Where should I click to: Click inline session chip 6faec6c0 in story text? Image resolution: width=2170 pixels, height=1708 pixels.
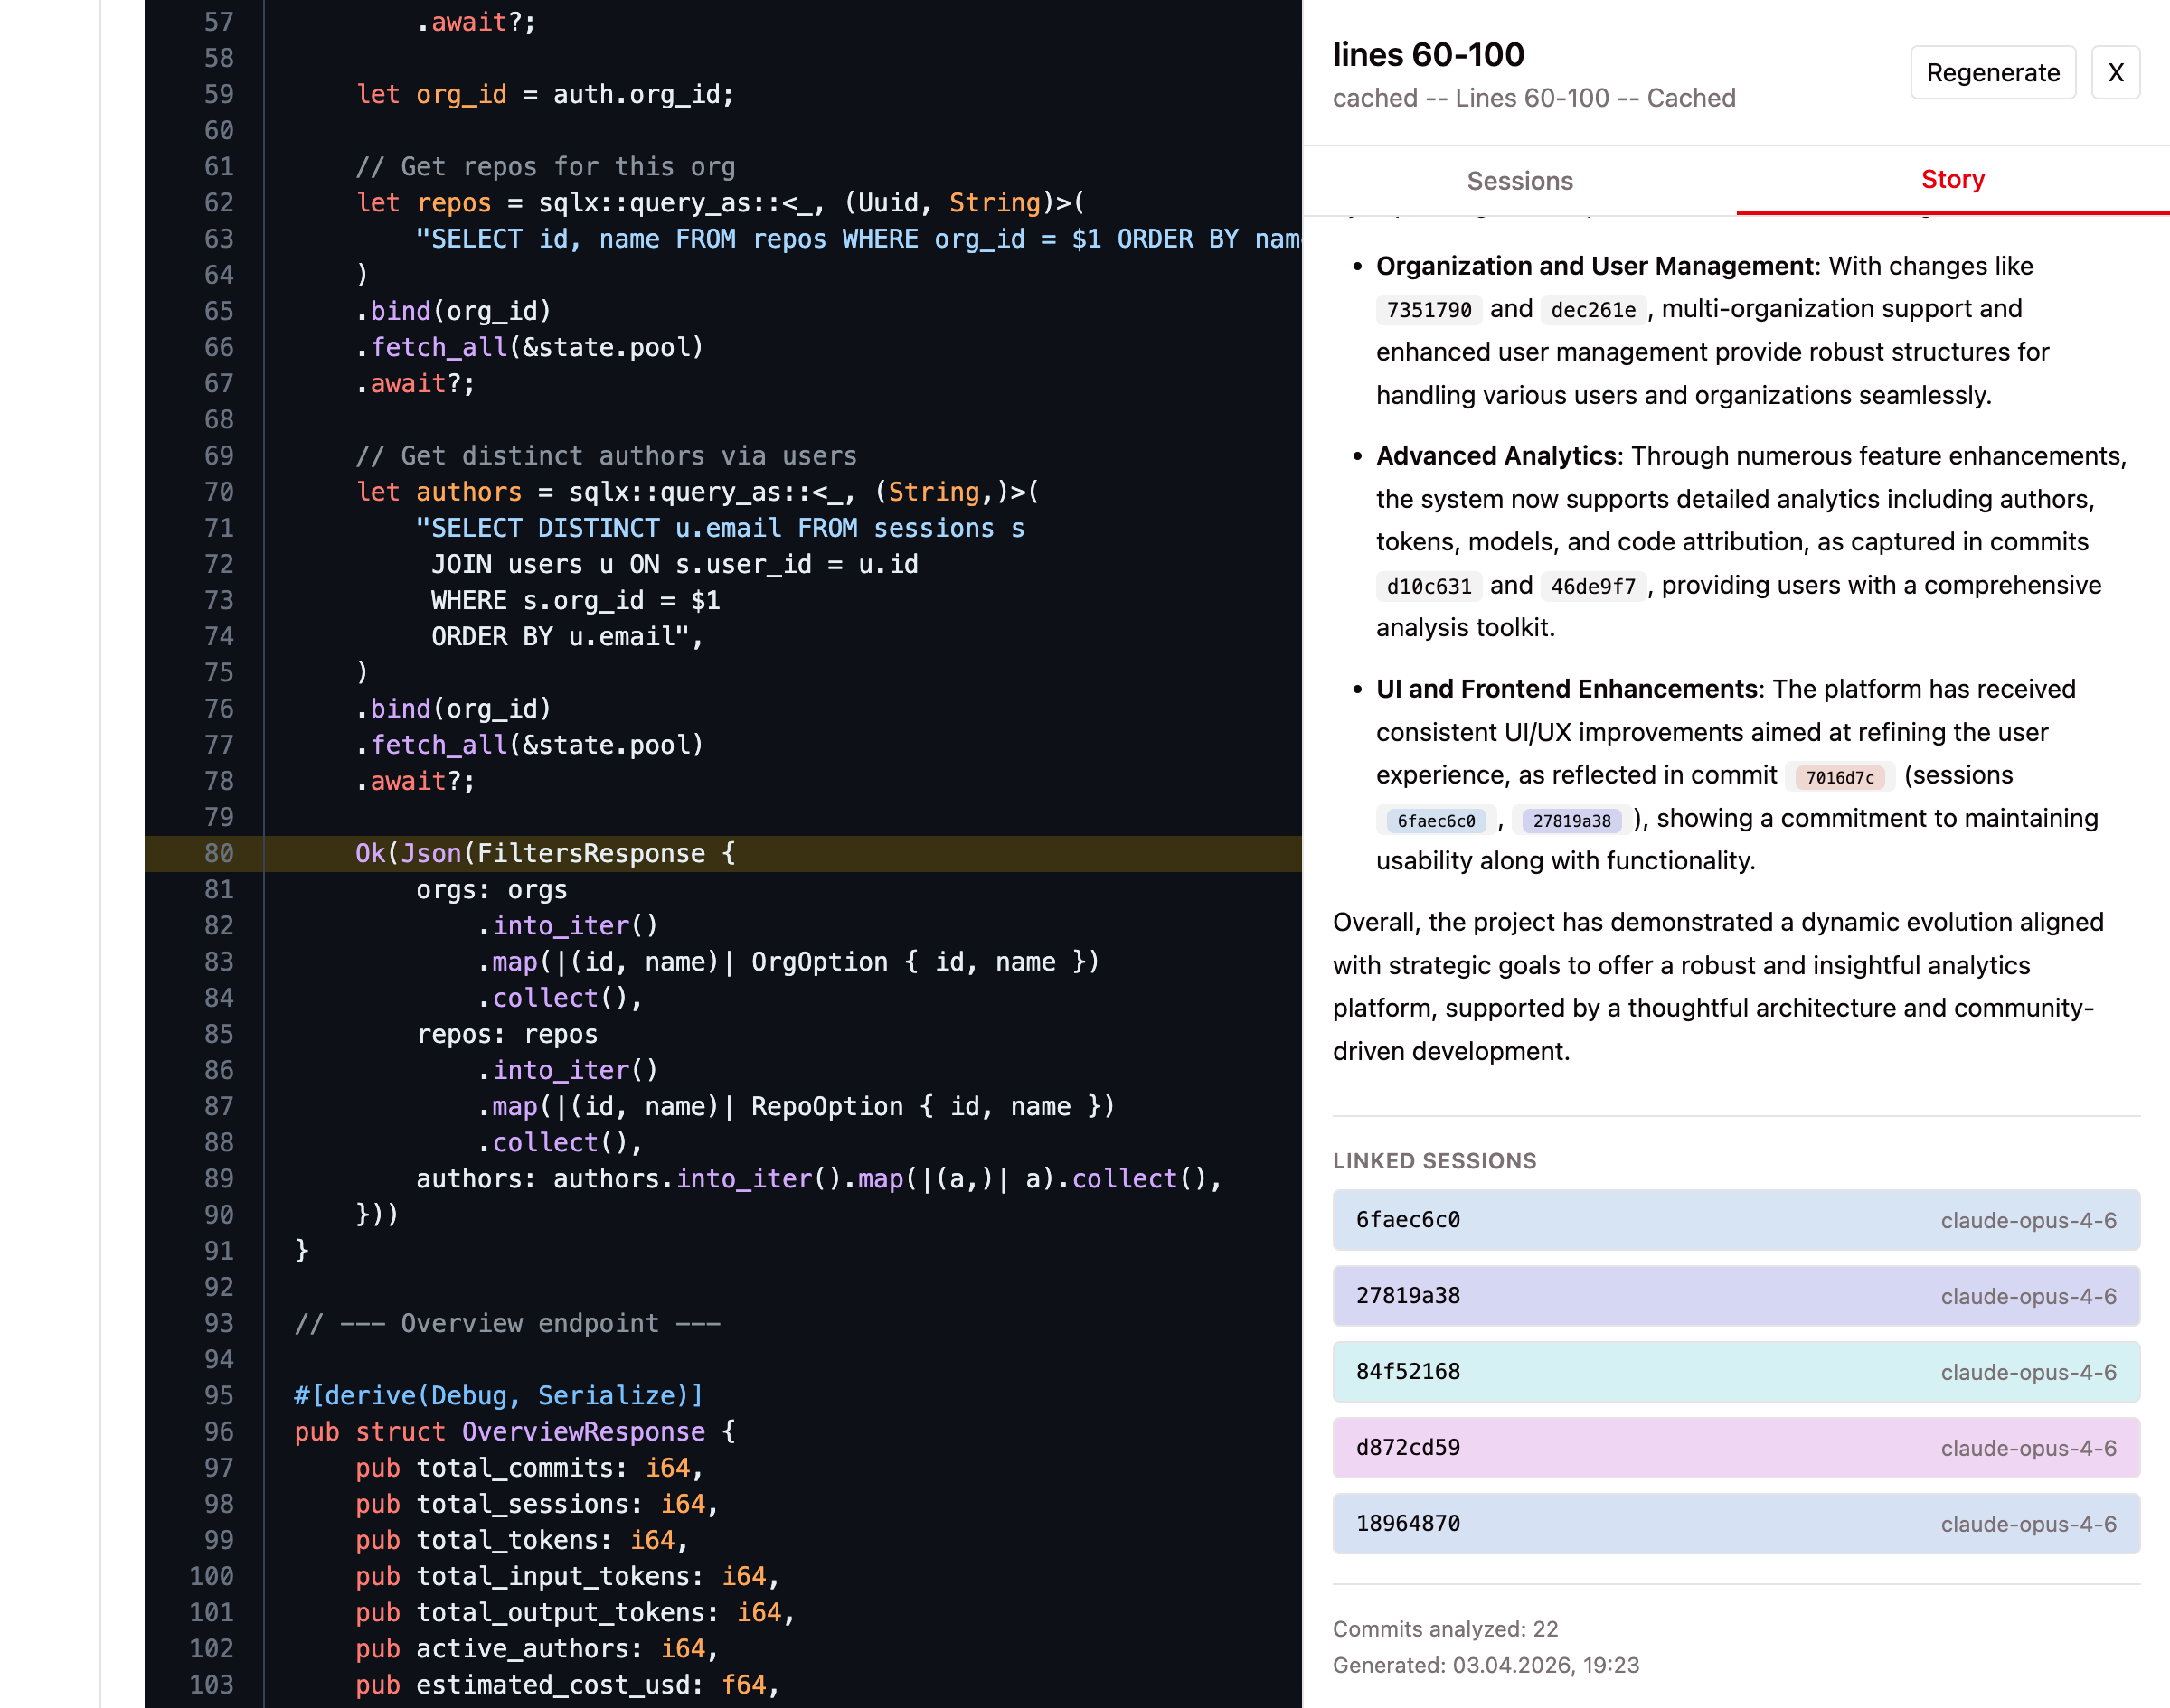(1436, 821)
